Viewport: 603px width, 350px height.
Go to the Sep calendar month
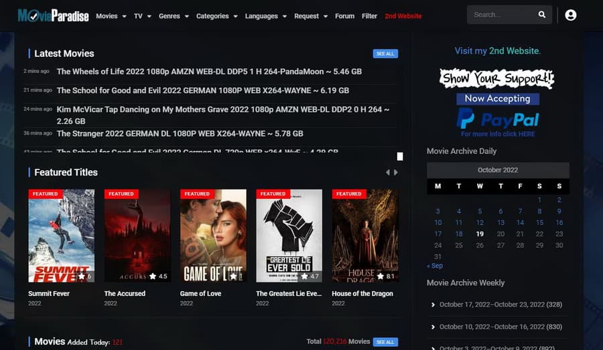click(435, 266)
